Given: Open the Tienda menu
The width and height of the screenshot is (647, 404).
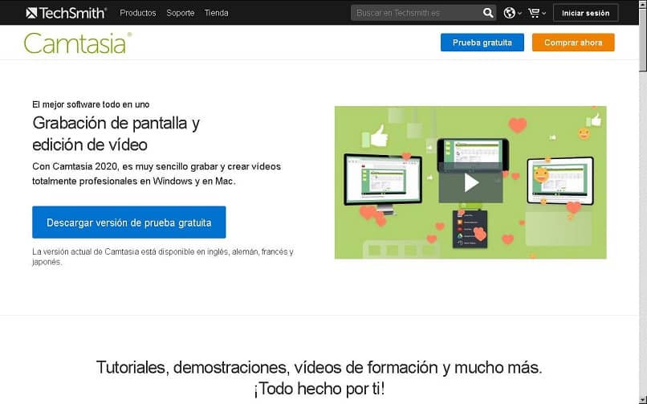Looking at the screenshot, I should (x=216, y=13).
